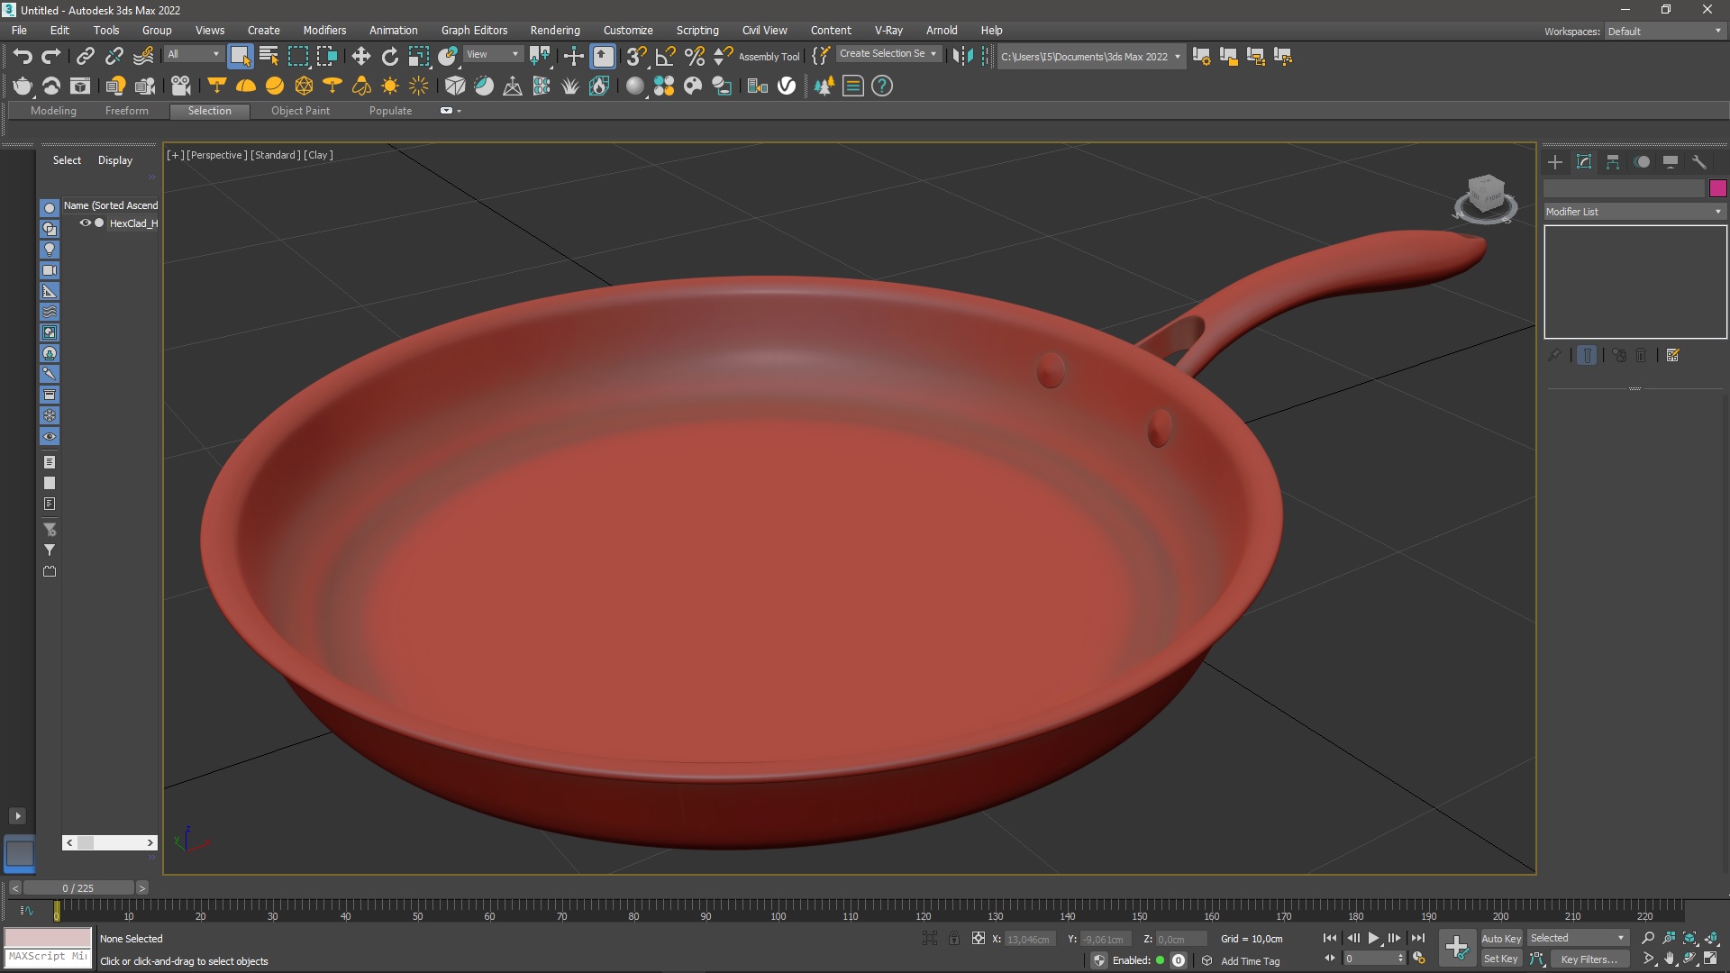Click the X coordinate input field
Screen dimensions: 1730x973
click(1029, 940)
